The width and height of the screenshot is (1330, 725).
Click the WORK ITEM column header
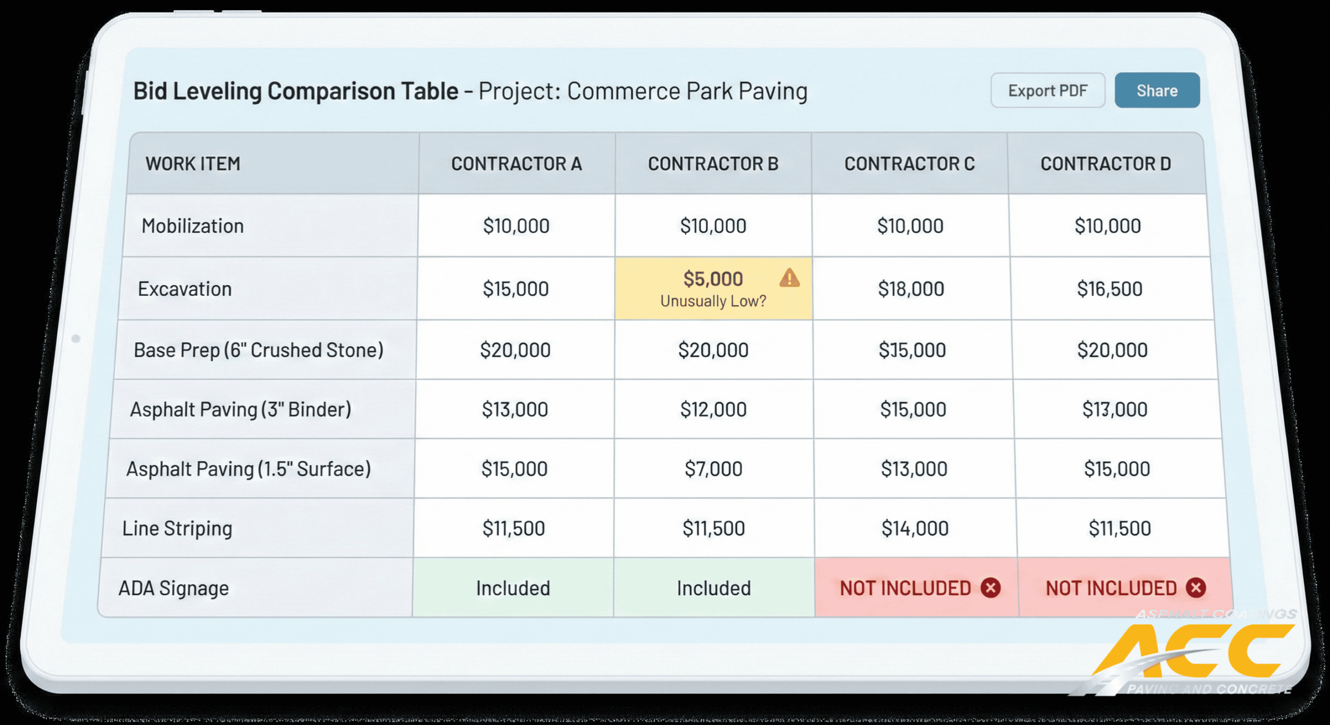point(193,164)
